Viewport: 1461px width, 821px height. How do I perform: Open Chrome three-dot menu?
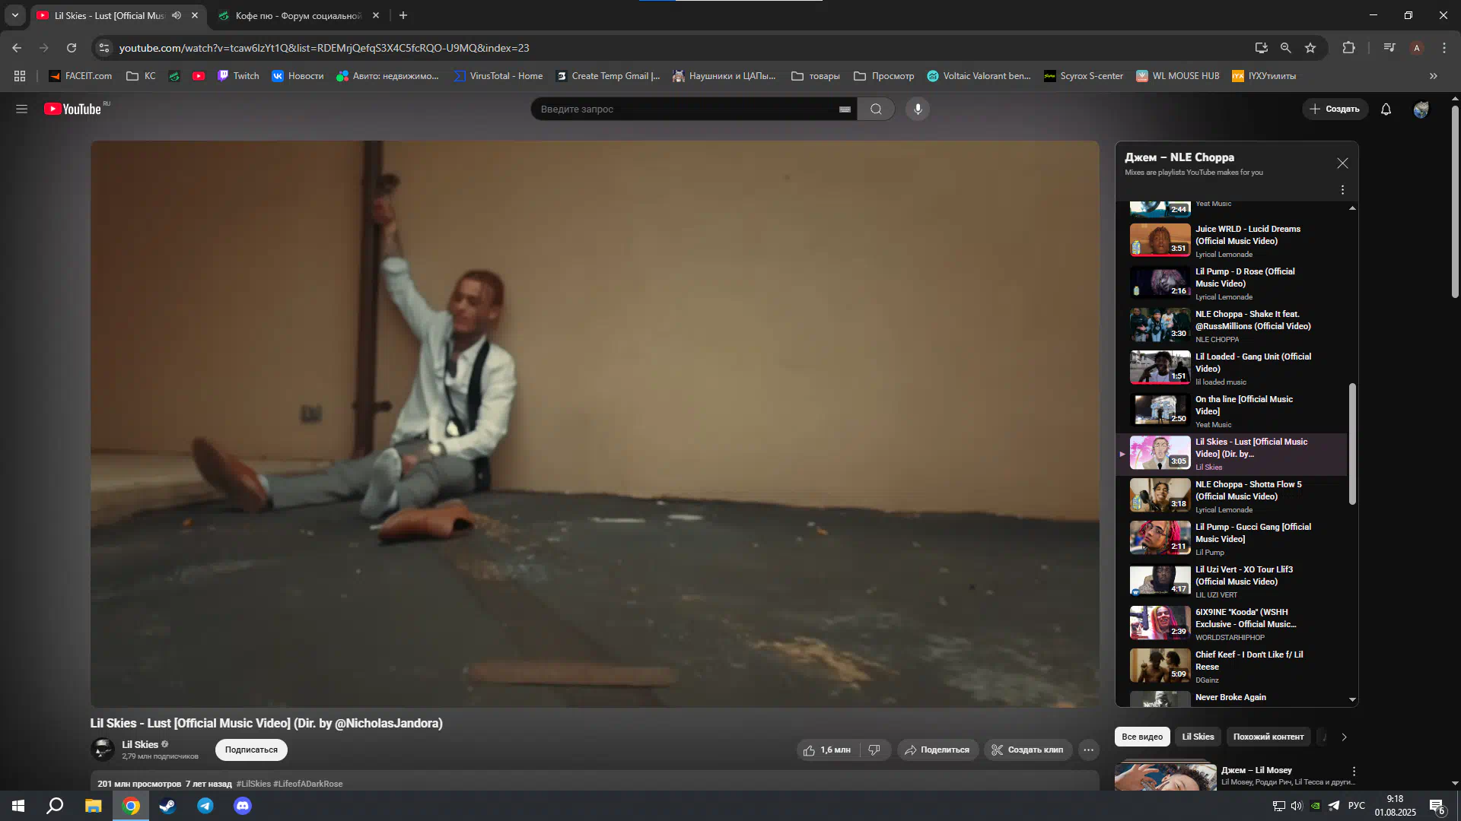coord(1444,48)
